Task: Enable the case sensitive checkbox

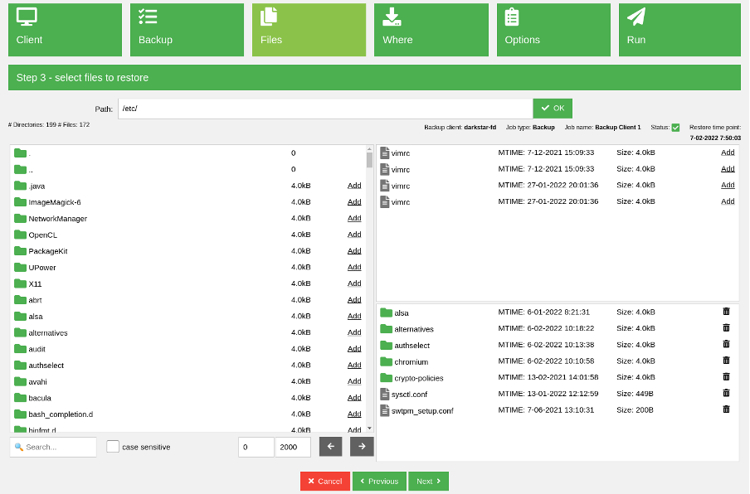Action: pos(113,447)
